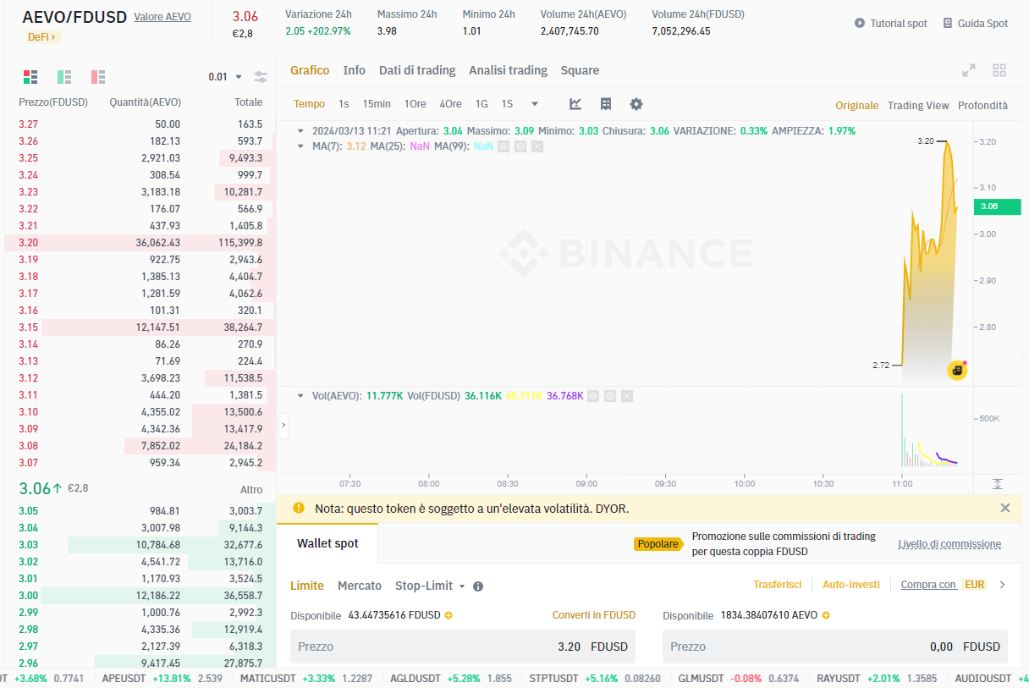The height and width of the screenshot is (688, 1029).
Task: Open the 0.01 price precision dropdown
Action: coord(225,77)
